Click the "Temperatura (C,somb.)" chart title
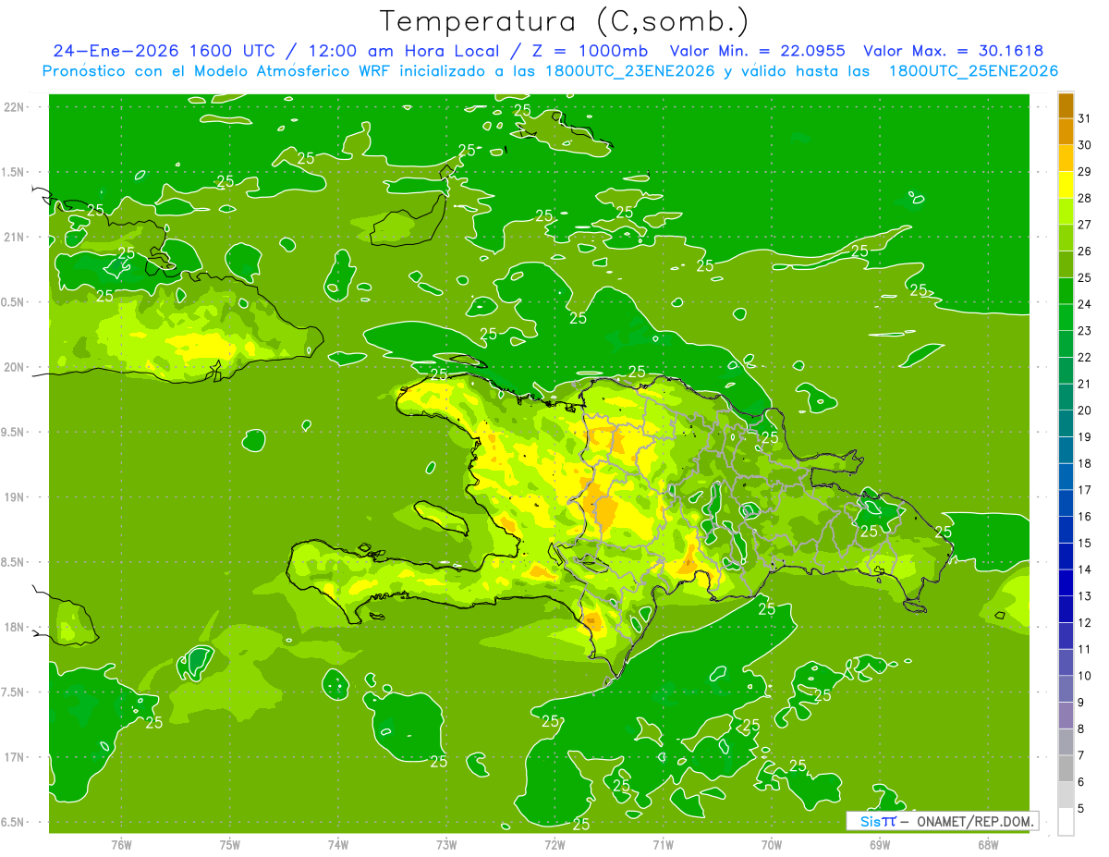 [x=565, y=21]
